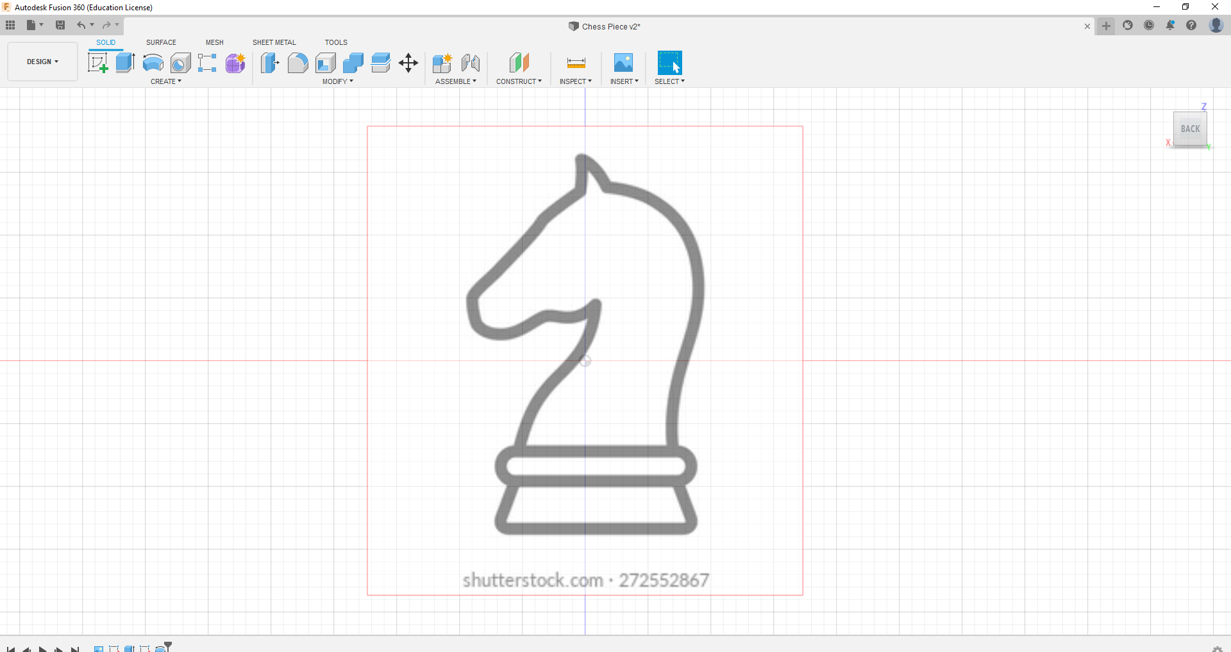
Task: Select the Press Pull tool
Action: pyautogui.click(x=270, y=63)
